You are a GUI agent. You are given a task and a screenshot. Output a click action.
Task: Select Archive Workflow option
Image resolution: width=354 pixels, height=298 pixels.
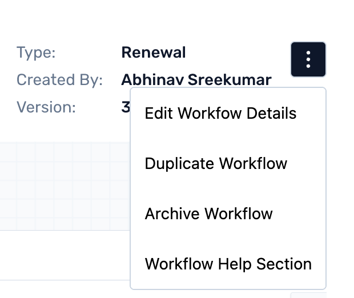point(208,214)
